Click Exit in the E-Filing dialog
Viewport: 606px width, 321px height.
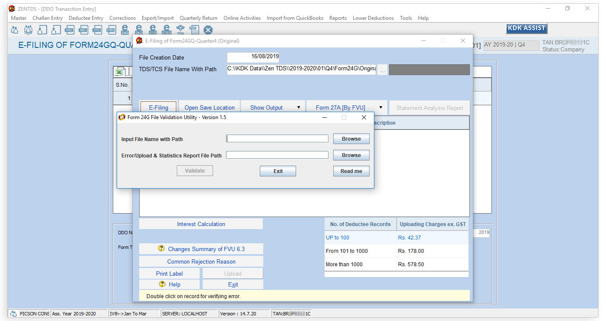click(233, 284)
